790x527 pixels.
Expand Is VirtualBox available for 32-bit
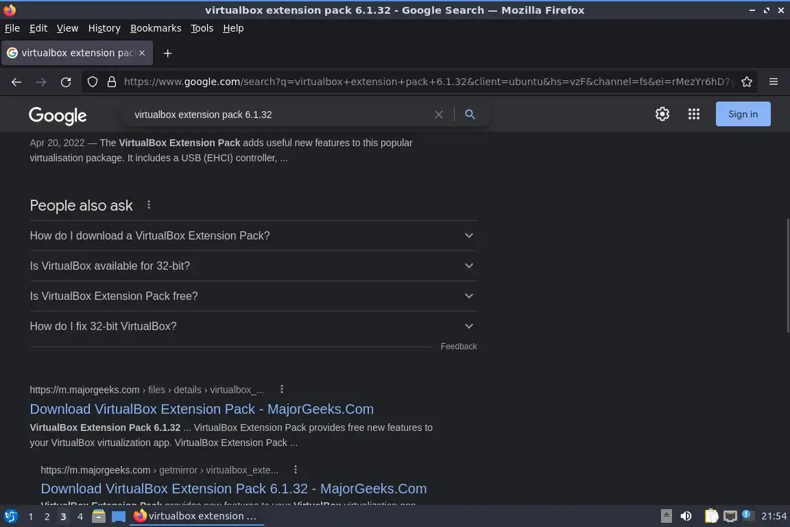point(254,266)
